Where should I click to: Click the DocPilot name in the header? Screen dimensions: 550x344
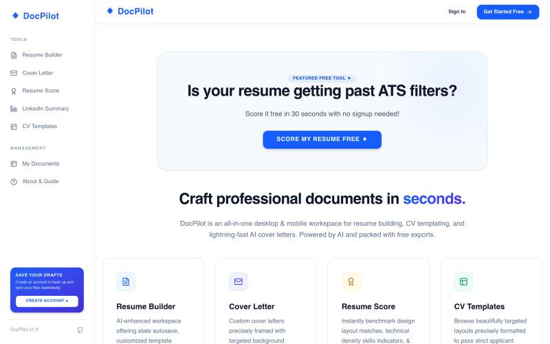point(135,11)
